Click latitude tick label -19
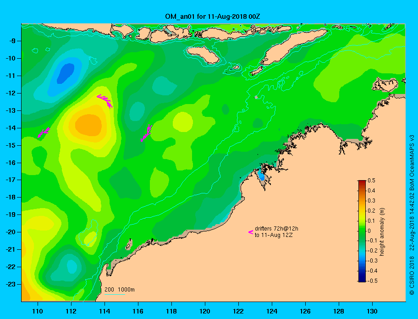 pyautogui.click(x=11, y=214)
